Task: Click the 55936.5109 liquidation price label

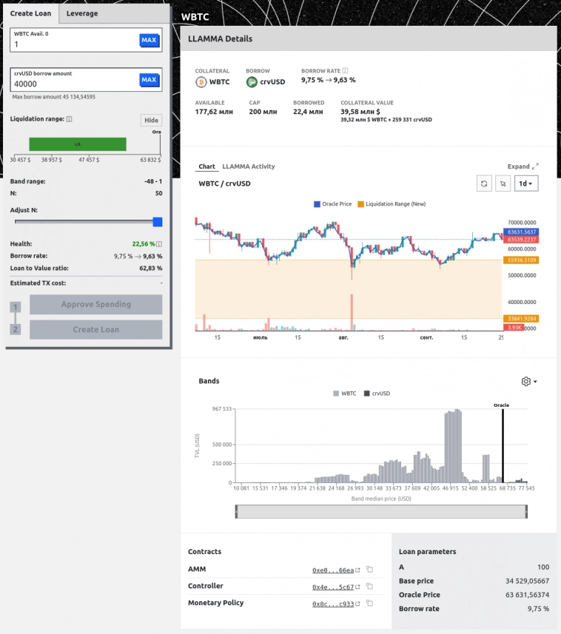Action: tap(521, 260)
